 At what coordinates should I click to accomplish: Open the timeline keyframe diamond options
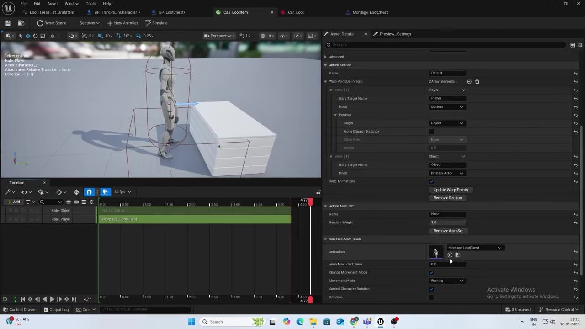[61, 192]
